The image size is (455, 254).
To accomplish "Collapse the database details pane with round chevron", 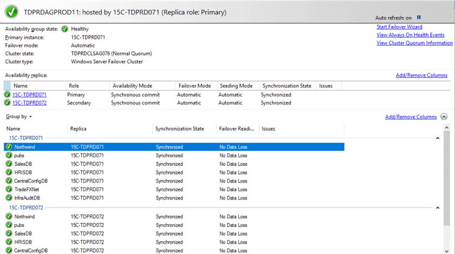I will (444, 117).
